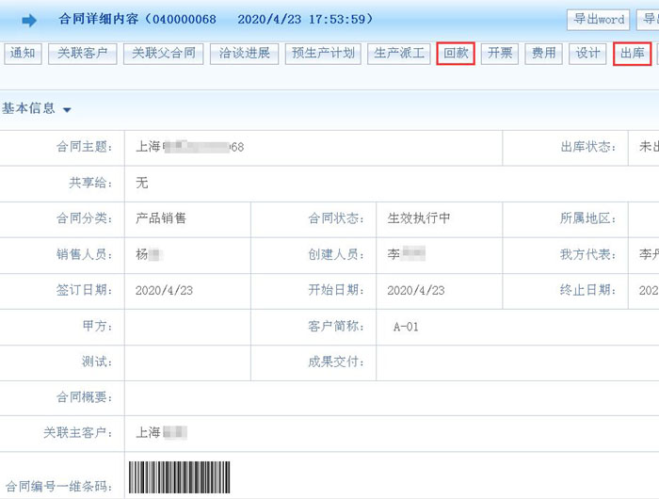
Task: Open the 通知 tab button
Action: [22, 54]
